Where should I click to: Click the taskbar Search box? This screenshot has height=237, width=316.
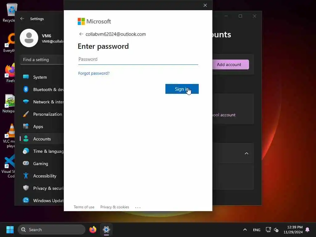(52, 230)
